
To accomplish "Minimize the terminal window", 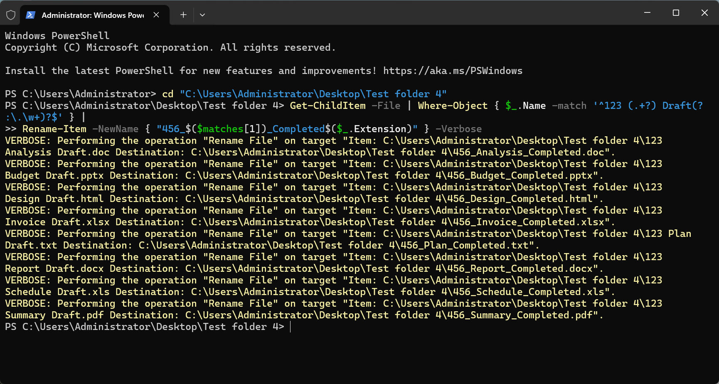I will (647, 13).
